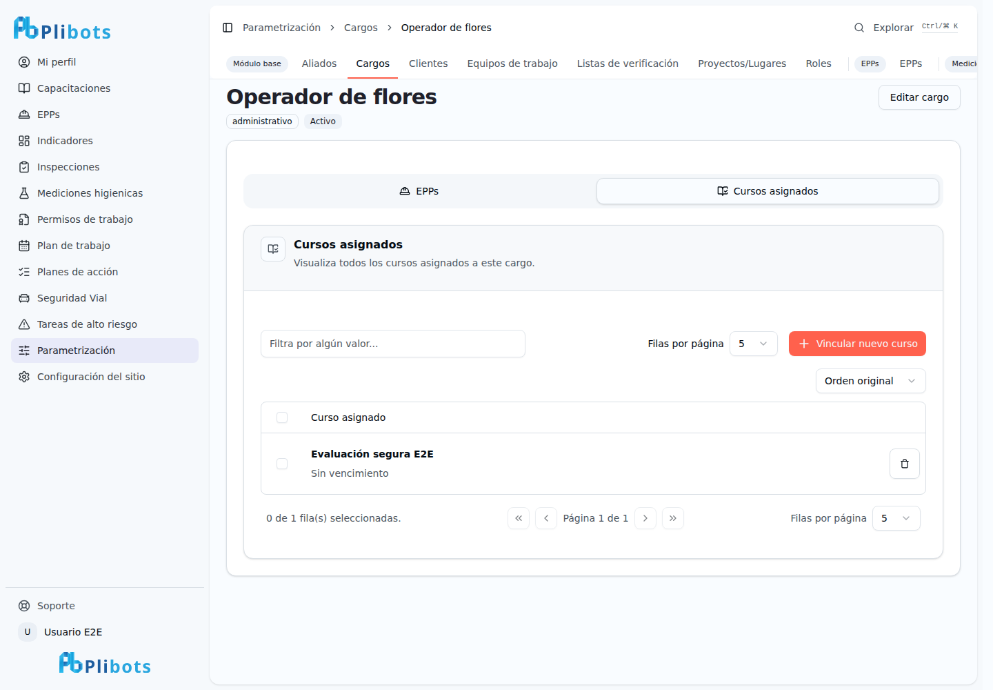Click the next page chevron

click(x=645, y=518)
